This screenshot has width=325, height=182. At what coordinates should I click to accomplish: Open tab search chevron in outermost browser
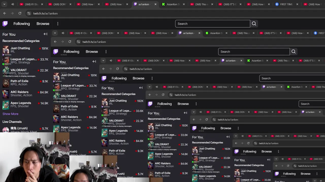coord(4,4)
